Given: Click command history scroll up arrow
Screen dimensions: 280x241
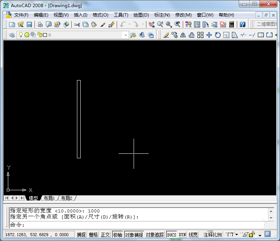Looking at the screenshot, I should [x=271, y=211].
